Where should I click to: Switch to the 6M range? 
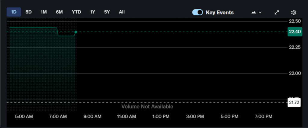point(59,12)
